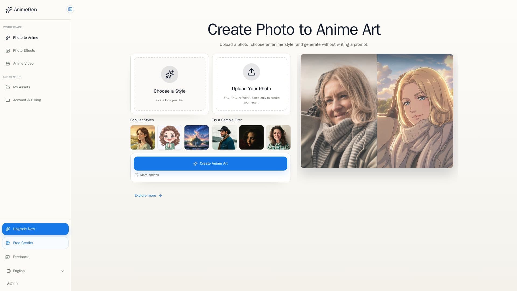517x291 pixels.
Task: Go to Anime Video section
Action: pyautogui.click(x=35, y=64)
